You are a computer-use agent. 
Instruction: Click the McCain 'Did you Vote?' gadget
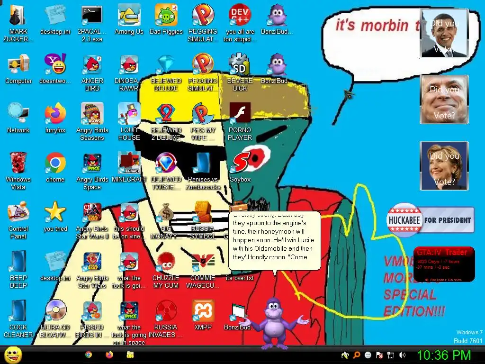click(x=444, y=100)
